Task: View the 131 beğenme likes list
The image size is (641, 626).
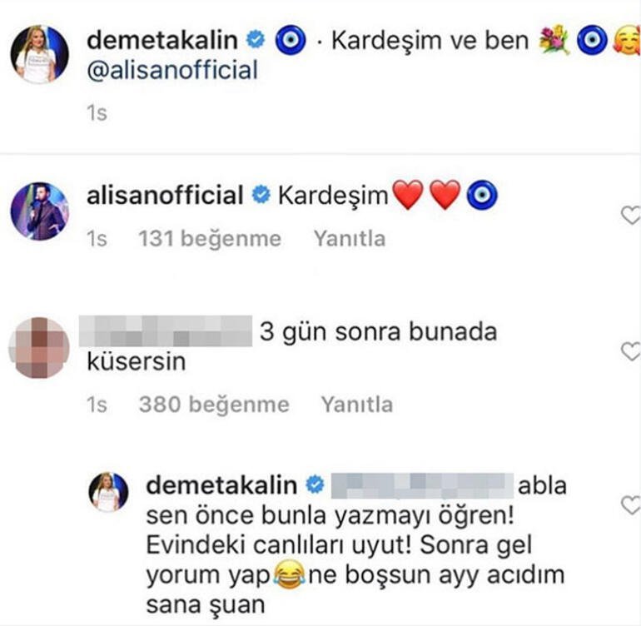Action: [x=210, y=239]
